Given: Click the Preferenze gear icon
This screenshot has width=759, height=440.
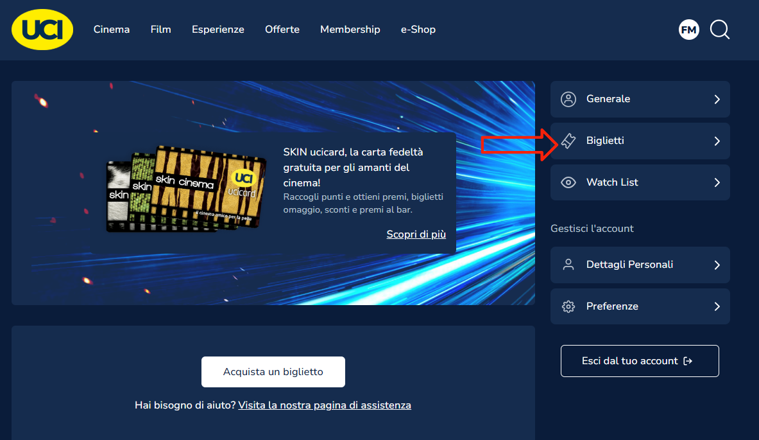Looking at the screenshot, I should (568, 306).
